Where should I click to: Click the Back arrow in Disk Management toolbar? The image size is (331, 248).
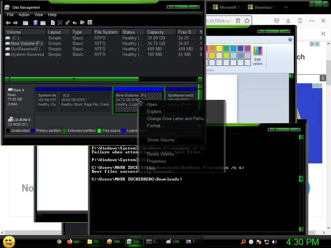[x=8, y=23]
